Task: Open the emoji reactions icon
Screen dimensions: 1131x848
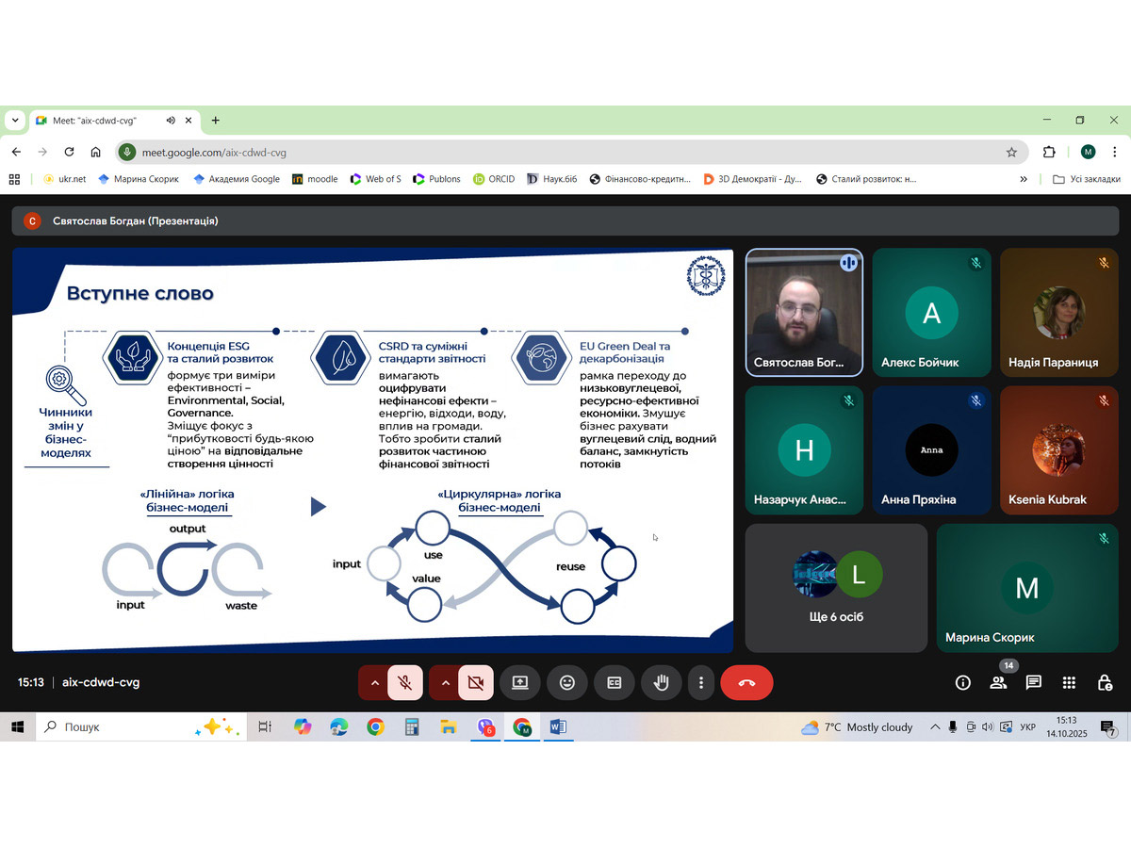Action: 567,683
